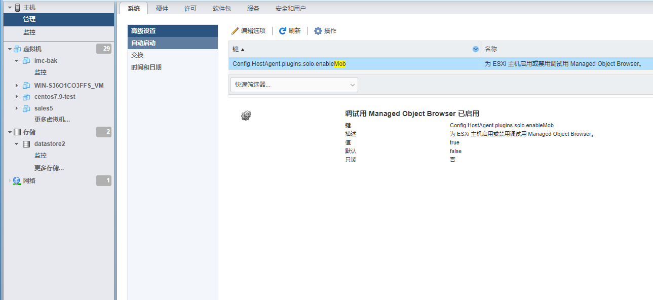The image size is (653, 300).
Task: Click the host server icon beside 主机
Action: click(17, 8)
